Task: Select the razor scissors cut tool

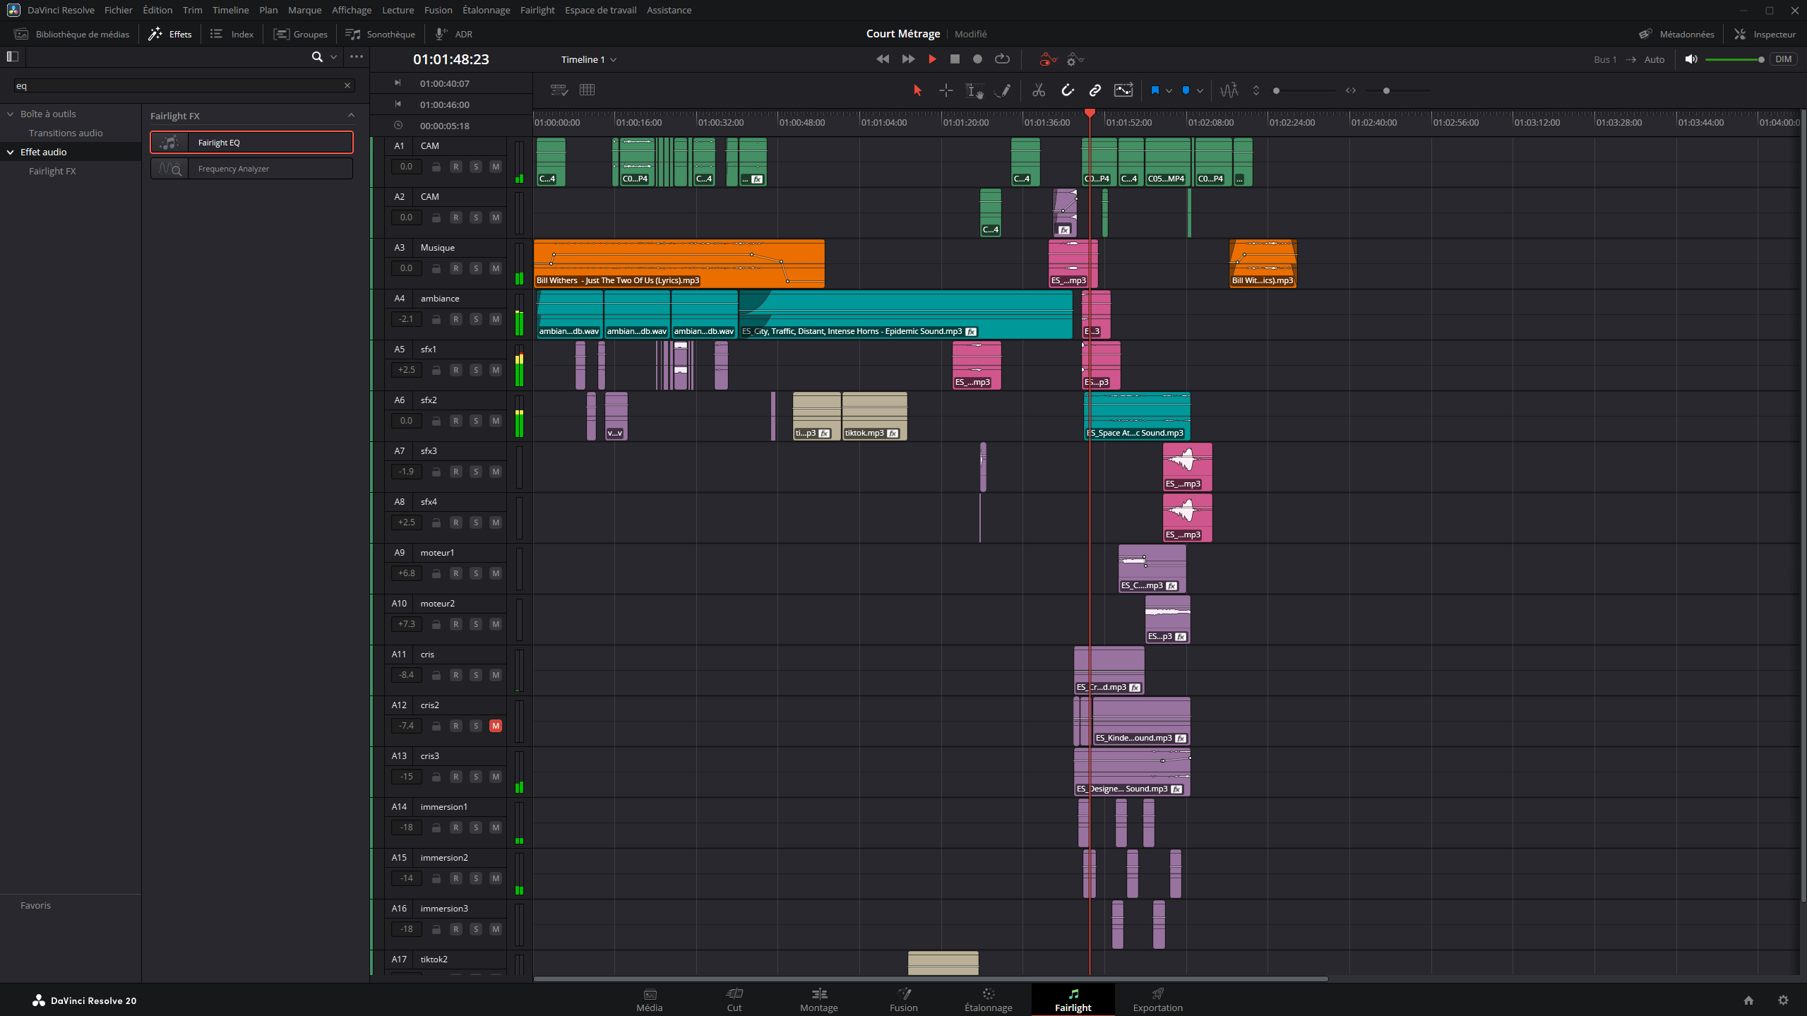Action: click(x=1038, y=90)
